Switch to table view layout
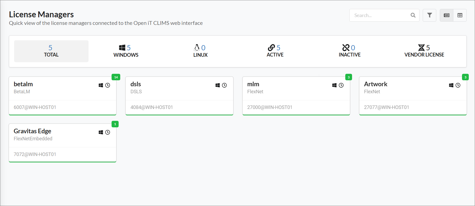This screenshot has width=475, height=206. tap(460, 15)
